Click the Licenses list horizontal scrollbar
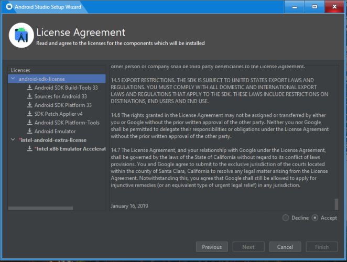Viewport: 347px width, 262px height. [40, 208]
